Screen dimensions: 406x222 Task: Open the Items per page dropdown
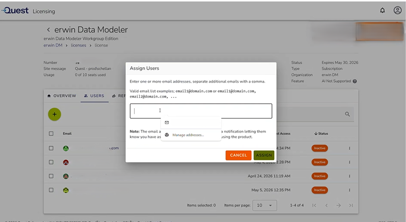tap(264, 206)
